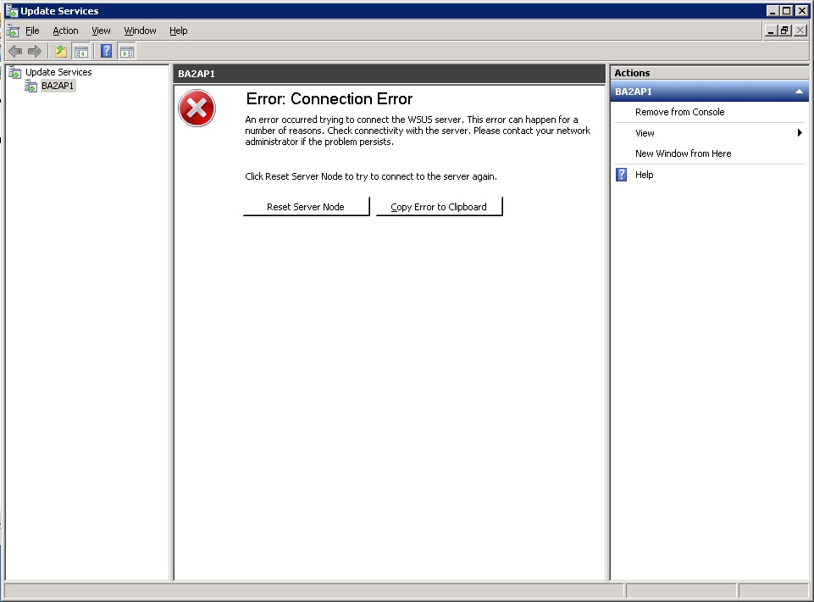Click Help text in the Actions pane
Screen dimensions: 814x602
tap(645, 175)
